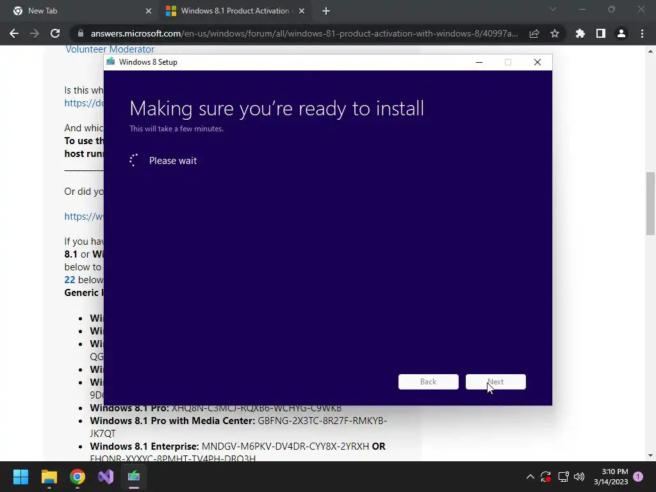Image resolution: width=656 pixels, height=492 pixels.
Task: Close the New Tab tab
Action: coord(149,12)
